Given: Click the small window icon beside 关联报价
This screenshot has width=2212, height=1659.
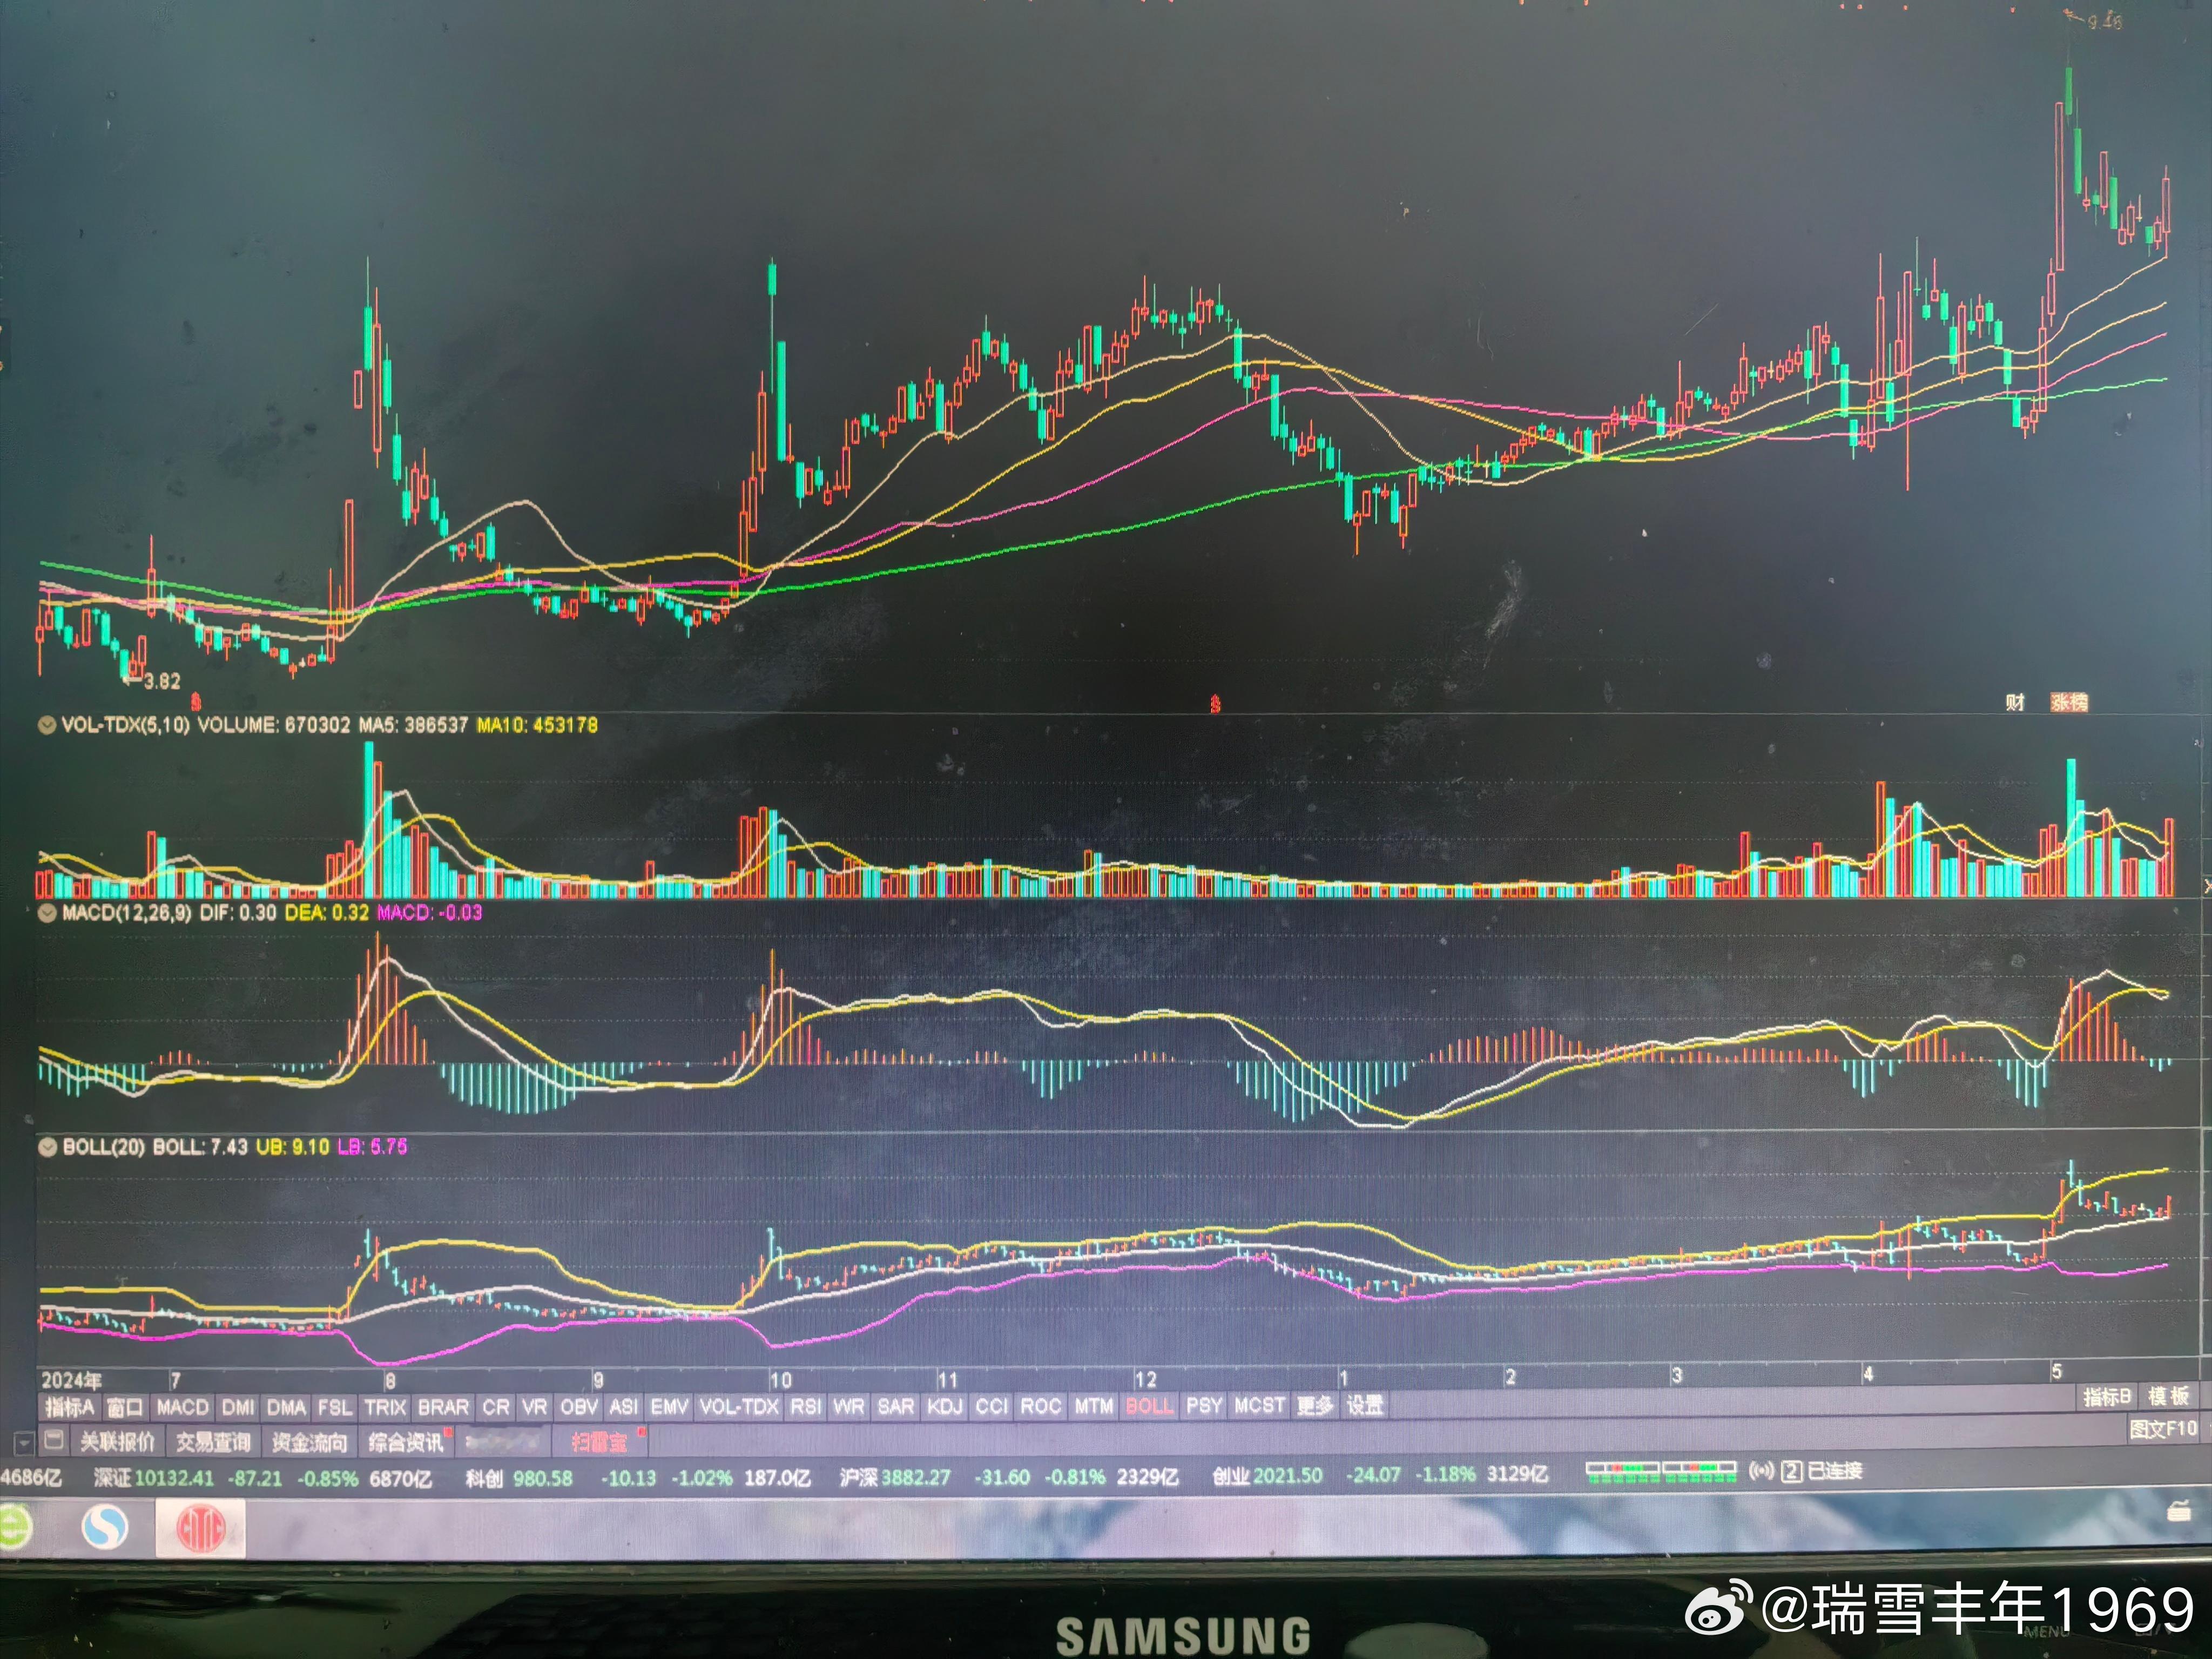Looking at the screenshot, I should point(55,1441).
